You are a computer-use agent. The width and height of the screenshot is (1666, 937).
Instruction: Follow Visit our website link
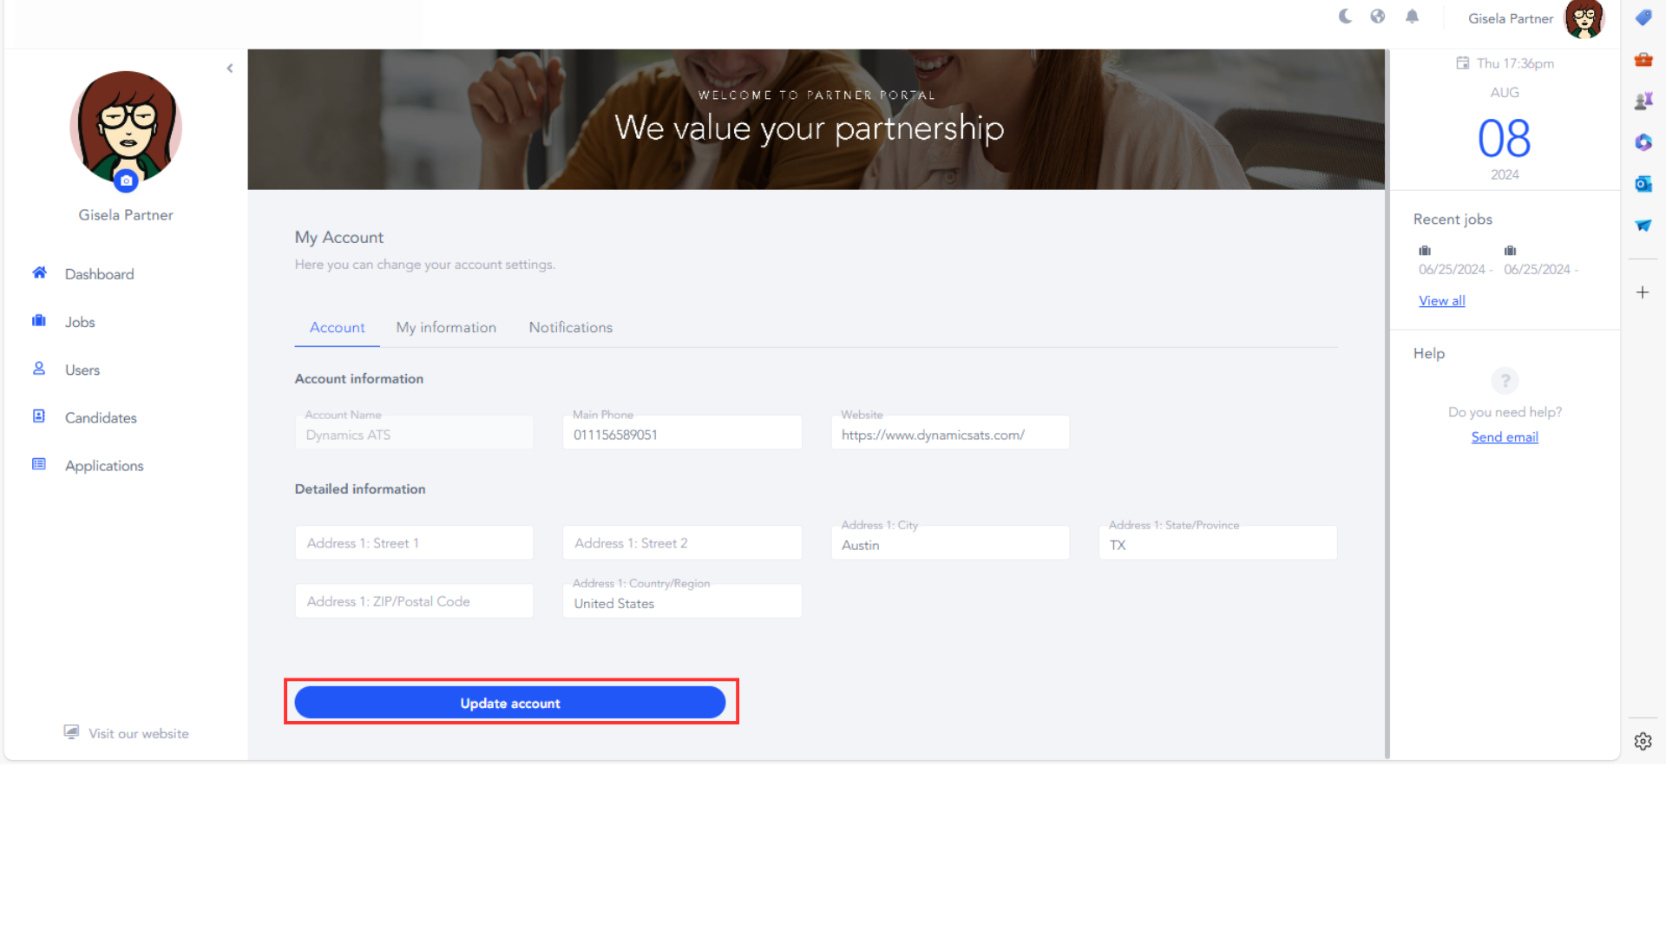(139, 734)
